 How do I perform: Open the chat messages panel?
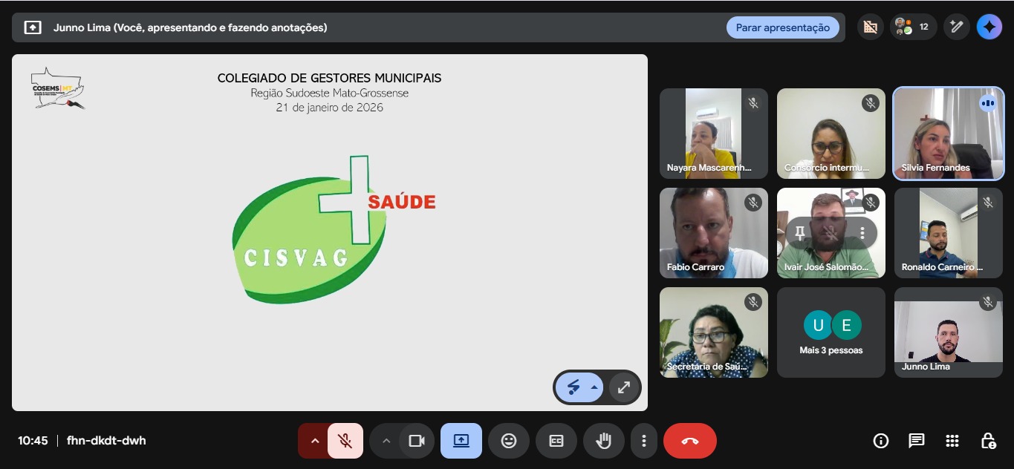pos(917,441)
